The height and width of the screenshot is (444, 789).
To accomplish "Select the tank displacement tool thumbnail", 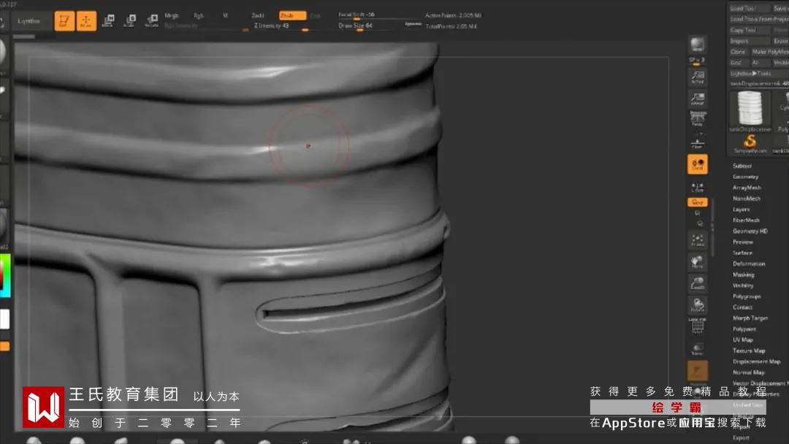I will 750,111.
